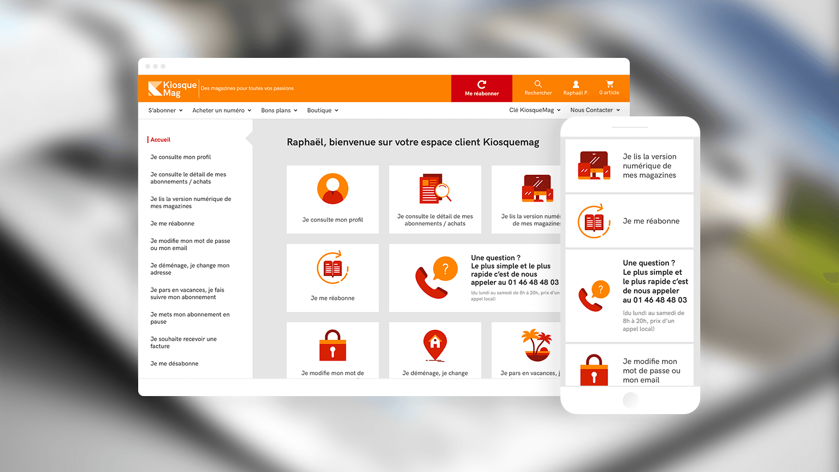Select Je me désabonne in sidebar
Screen dimensions: 839x472
(175, 363)
